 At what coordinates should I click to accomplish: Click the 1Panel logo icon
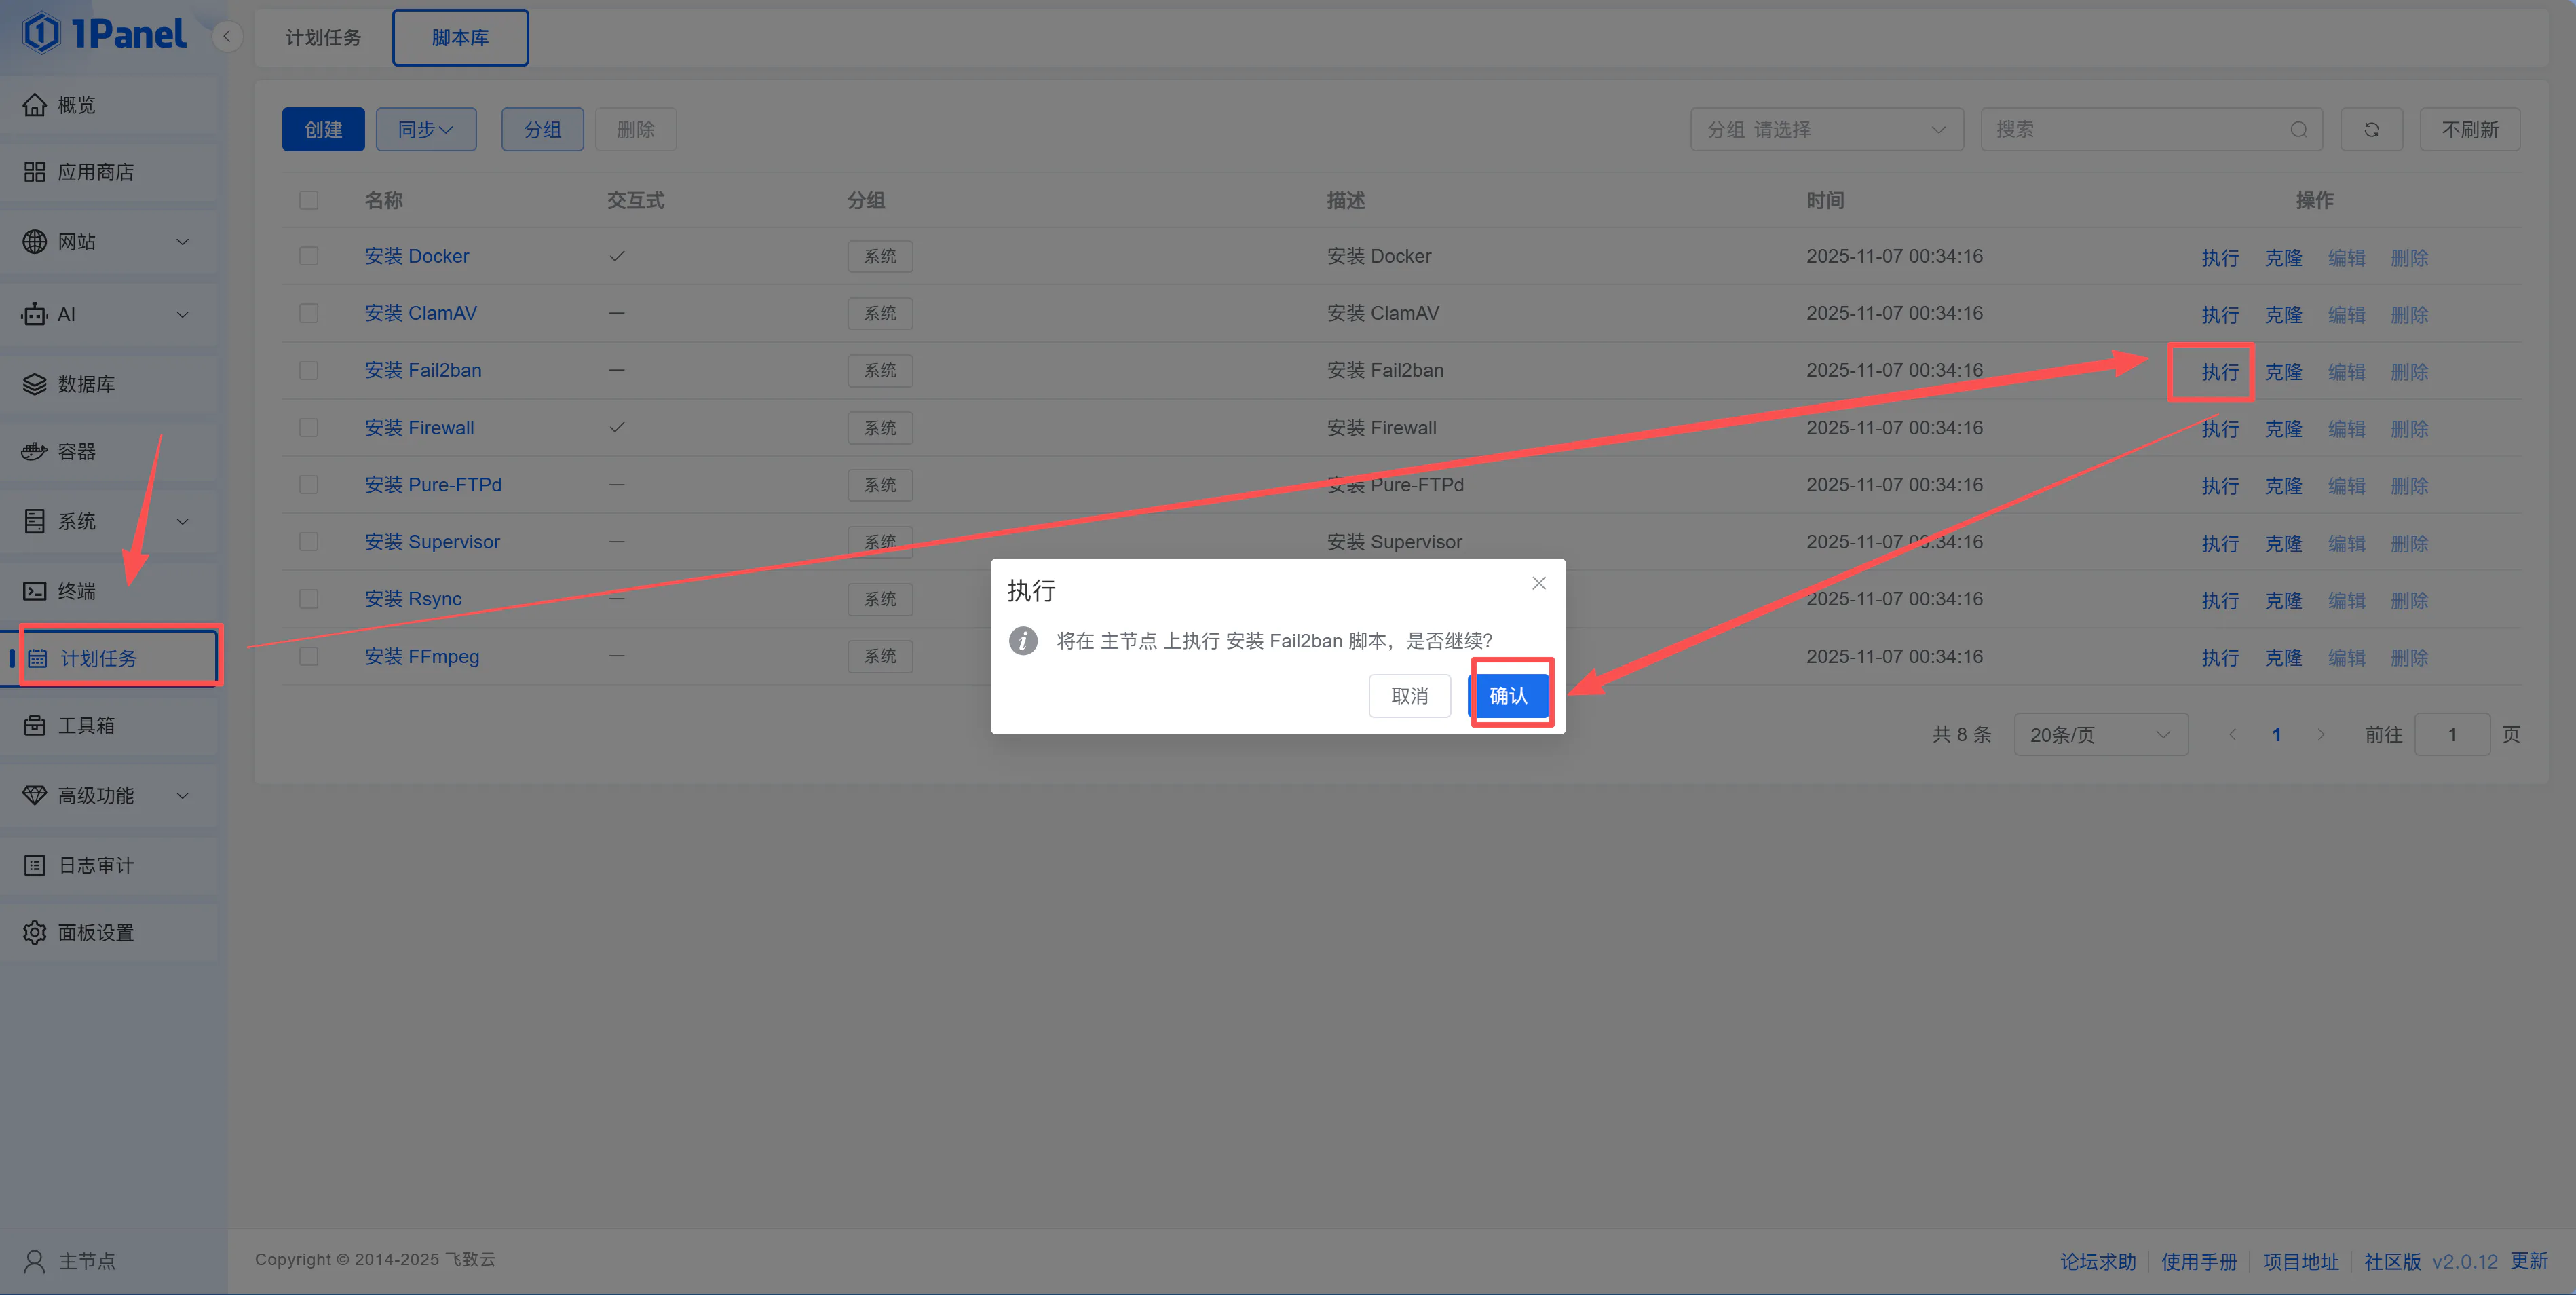click(x=41, y=33)
